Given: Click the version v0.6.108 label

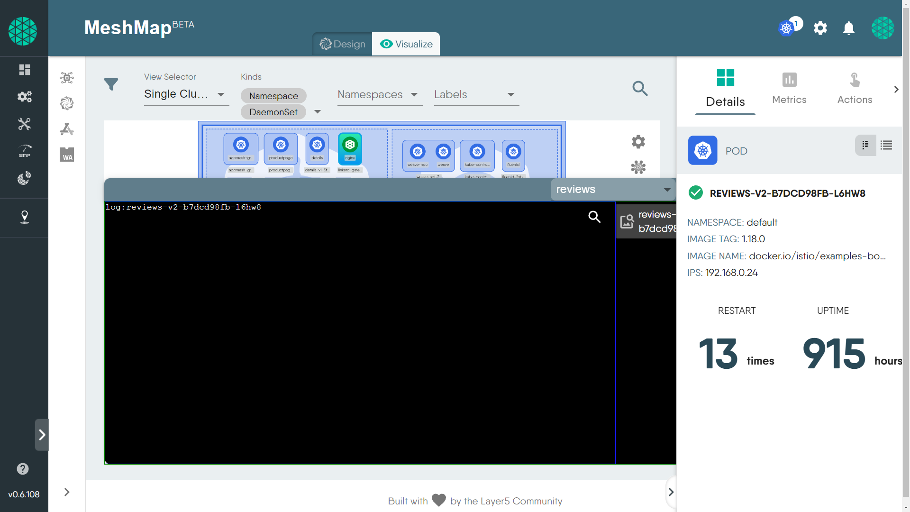Looking at the screenshot, I should (x=24, y=494).
